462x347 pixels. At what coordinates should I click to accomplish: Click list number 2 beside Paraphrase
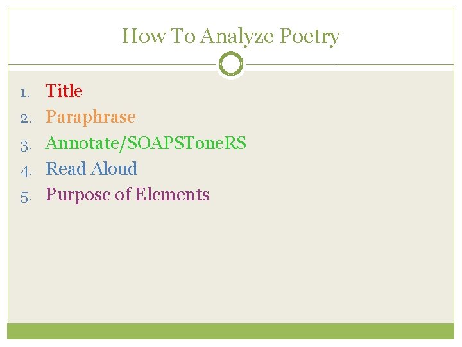tap(25, 118)
